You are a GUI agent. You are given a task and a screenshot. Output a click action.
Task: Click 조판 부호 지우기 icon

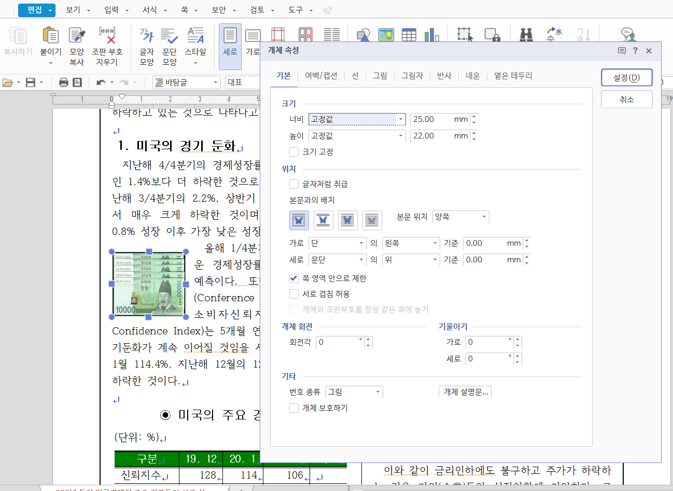(107, 36)
